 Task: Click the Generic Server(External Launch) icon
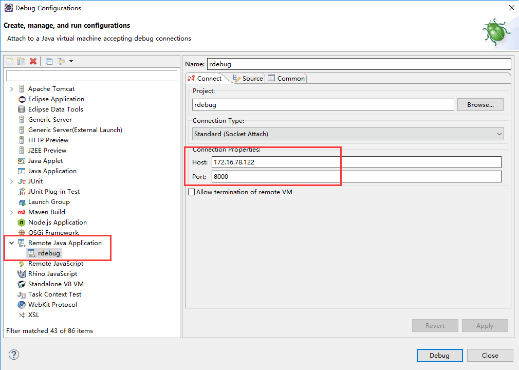(22, 129)
